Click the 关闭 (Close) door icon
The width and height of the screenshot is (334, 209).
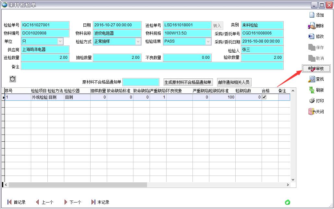[x=312, y=111]
